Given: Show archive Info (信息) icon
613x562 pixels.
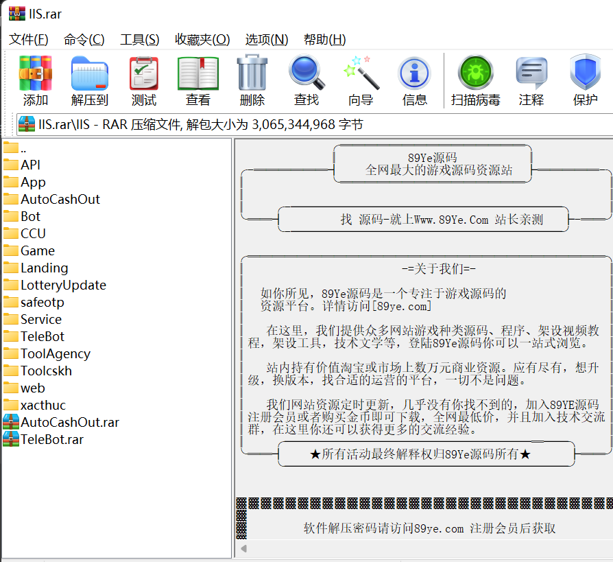Looking at the screenshot, I should (414, 74).
